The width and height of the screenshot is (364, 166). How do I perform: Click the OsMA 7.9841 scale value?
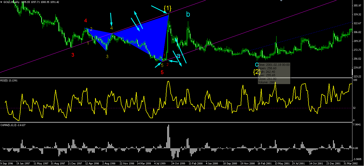pyautogui.click(x=357, y=125)
